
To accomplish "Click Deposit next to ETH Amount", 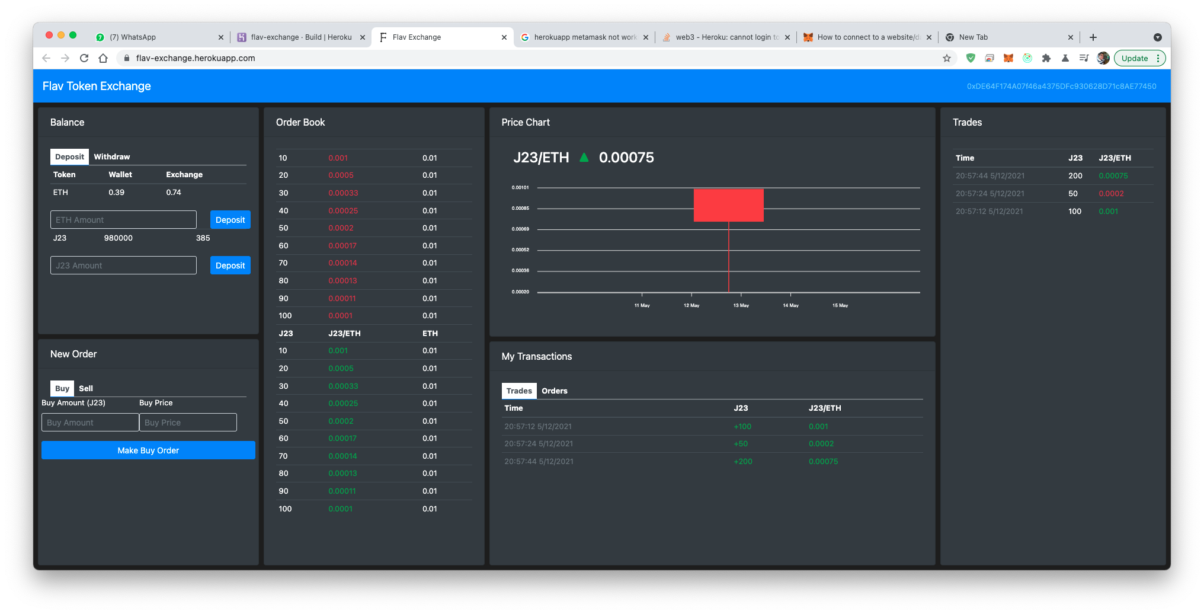I will pos(230,219).
